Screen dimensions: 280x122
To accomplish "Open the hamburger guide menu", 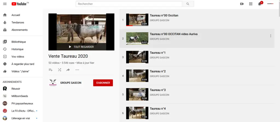I will point(5,4).
